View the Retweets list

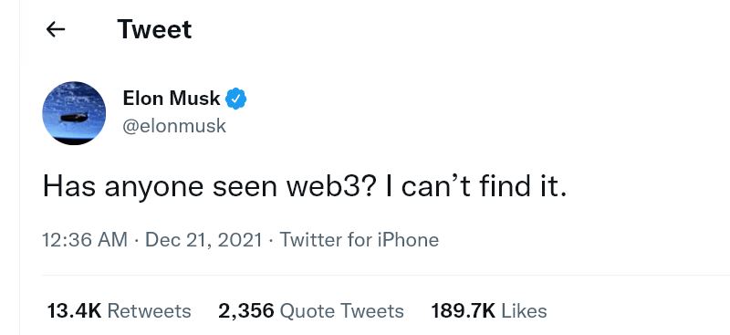[x=119, y=310]
